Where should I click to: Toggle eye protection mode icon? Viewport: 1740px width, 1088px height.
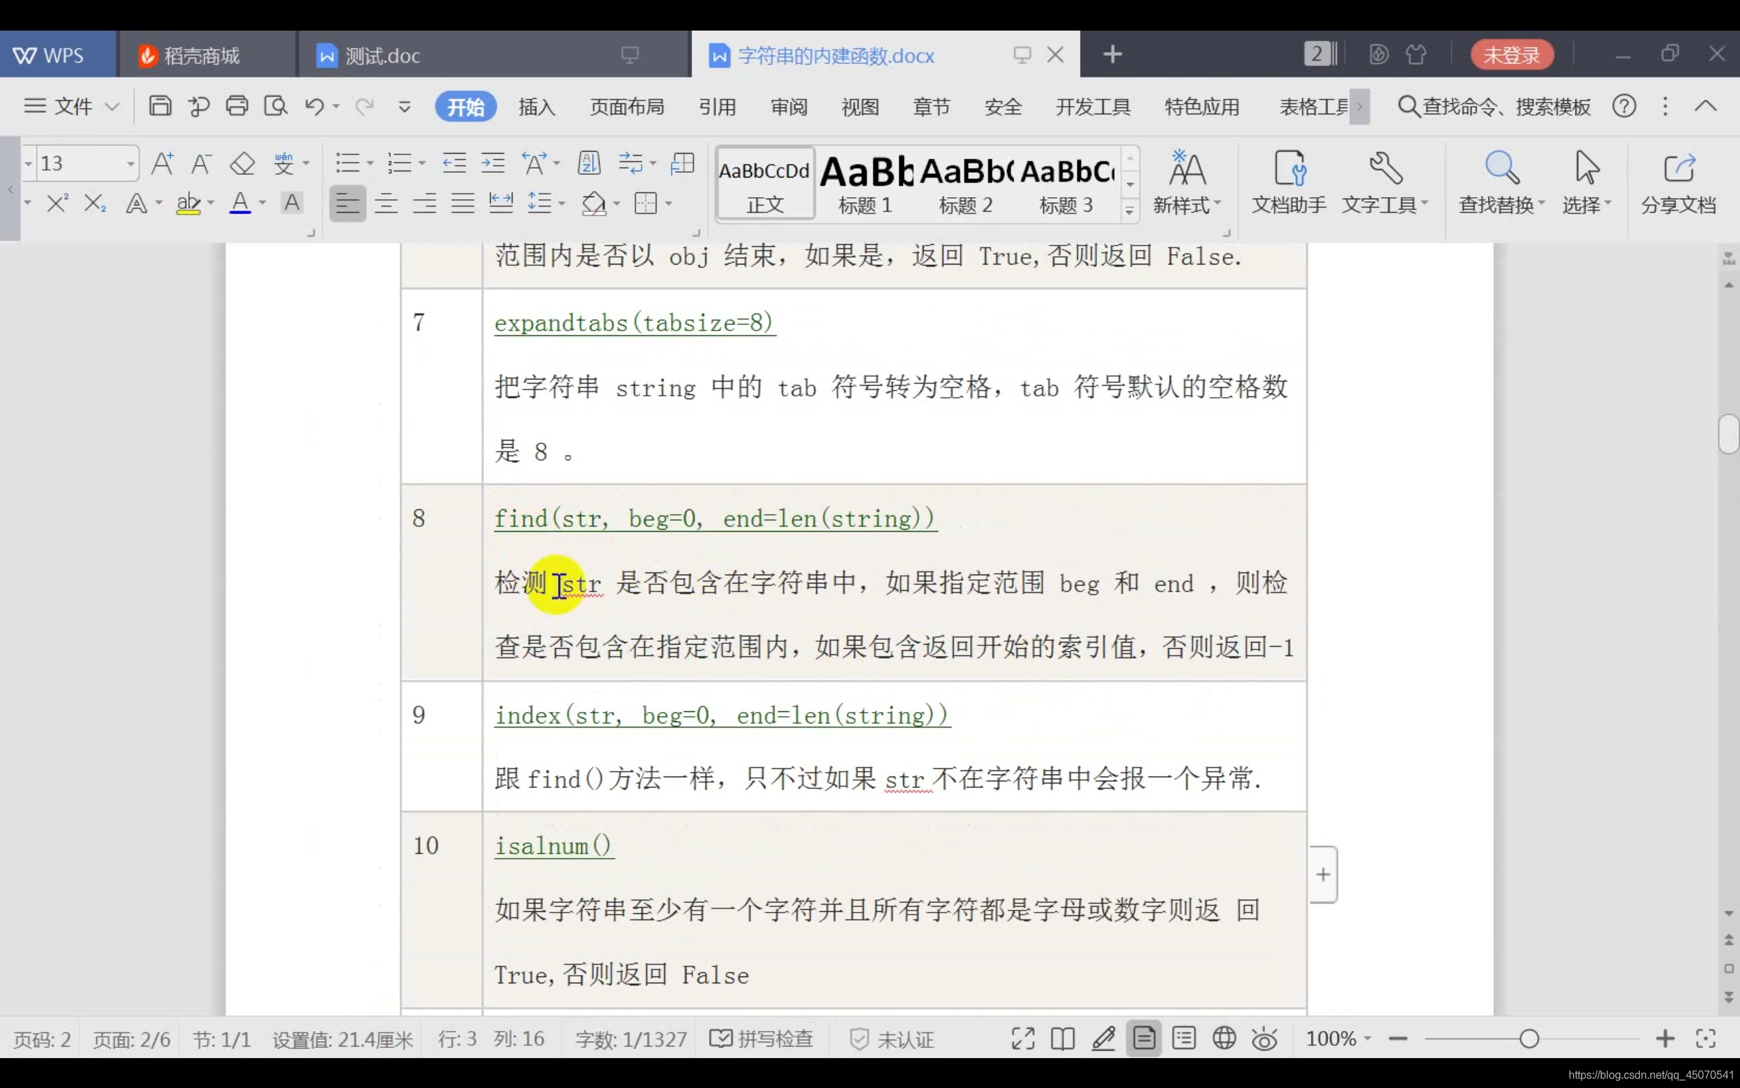click(1264, 1038)
